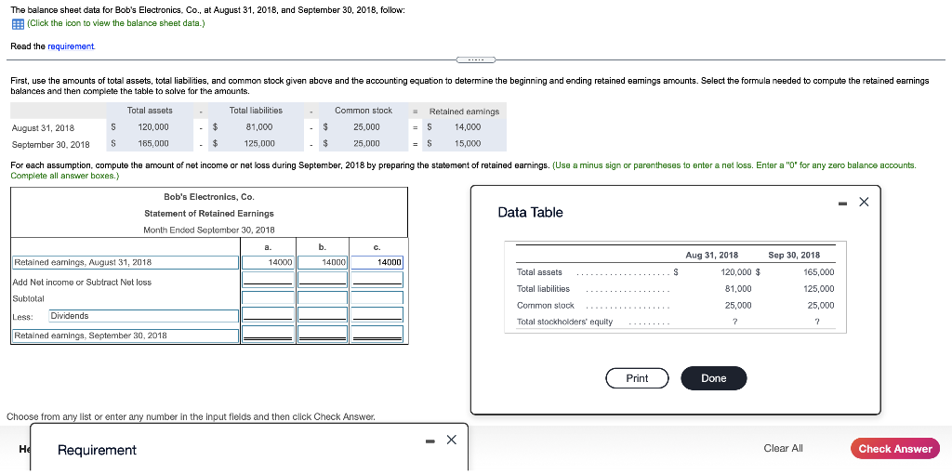Click column a Dividends input field
The image size is (952, 474).
click(268, 314)
